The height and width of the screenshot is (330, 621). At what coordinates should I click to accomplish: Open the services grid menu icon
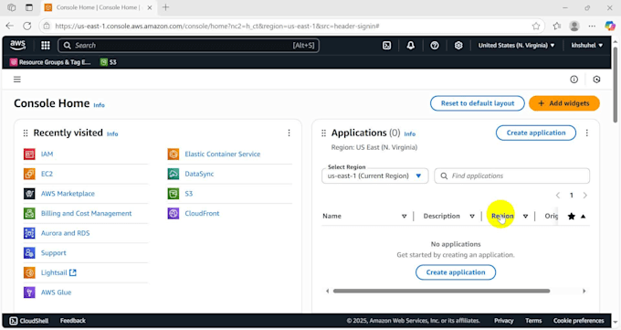(46, 45)
